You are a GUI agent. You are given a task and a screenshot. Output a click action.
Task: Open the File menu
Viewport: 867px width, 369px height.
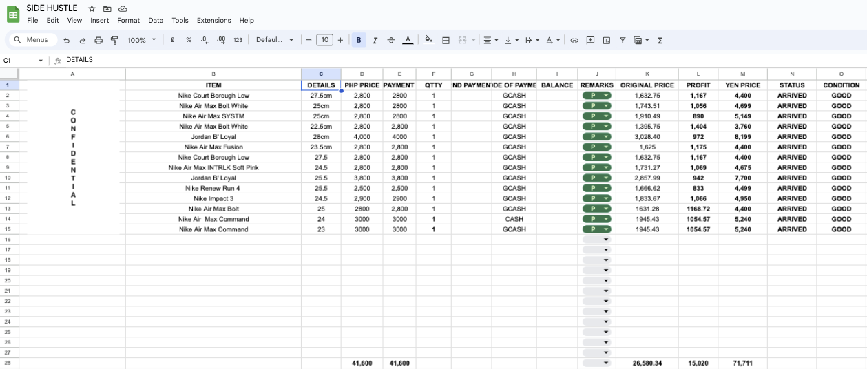click(32, 20)
